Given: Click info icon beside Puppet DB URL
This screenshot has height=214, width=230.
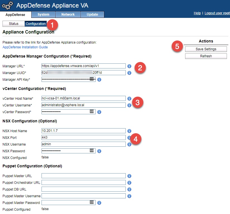Looking at the screenshot, I should [129, 189].
